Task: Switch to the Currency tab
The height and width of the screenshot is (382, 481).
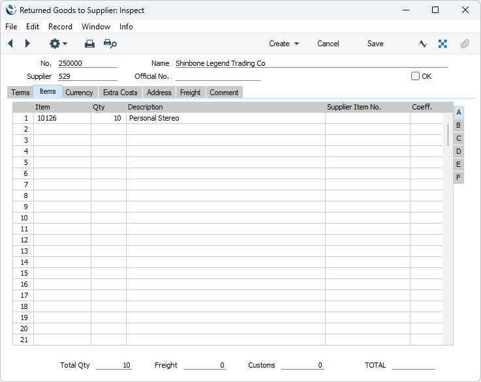Action: coord(79,92)
